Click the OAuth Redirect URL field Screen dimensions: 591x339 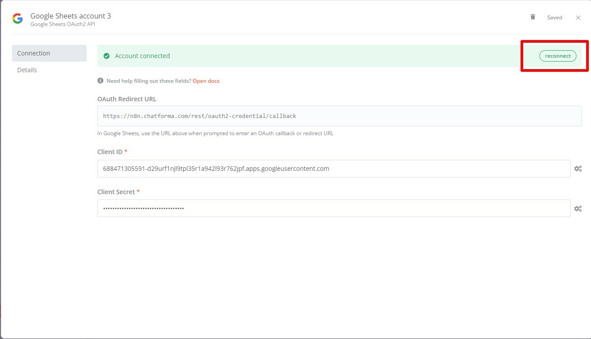pos(339,116)
